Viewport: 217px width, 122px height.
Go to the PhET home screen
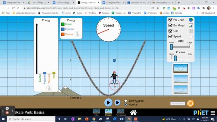(x=133, y=113)
